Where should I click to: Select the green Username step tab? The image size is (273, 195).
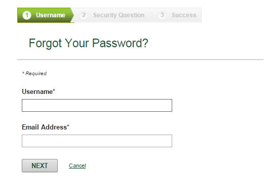[x=46, y=15]
